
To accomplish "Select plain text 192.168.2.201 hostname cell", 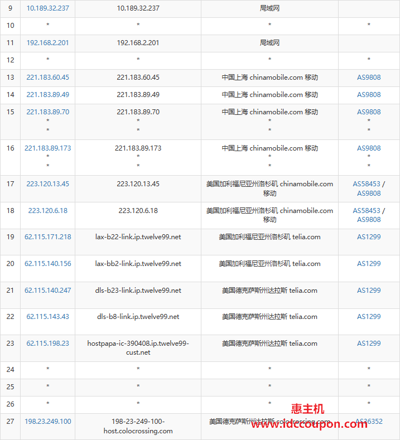I will [138, 42].
